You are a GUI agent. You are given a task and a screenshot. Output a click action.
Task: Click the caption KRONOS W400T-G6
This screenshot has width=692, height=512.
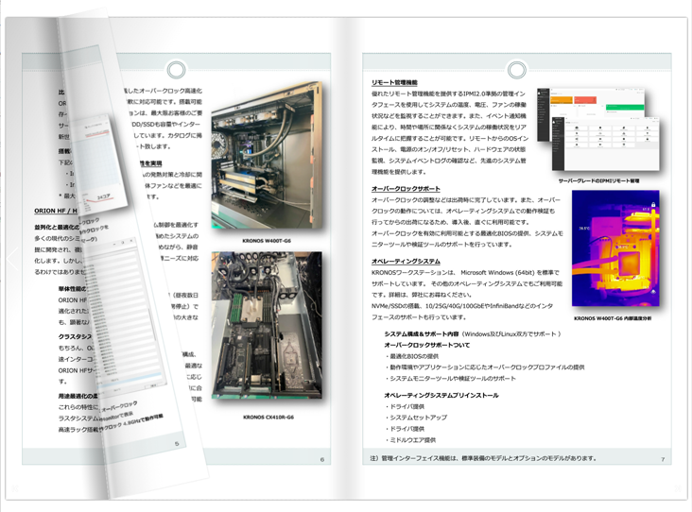click(x=267, y=241)
